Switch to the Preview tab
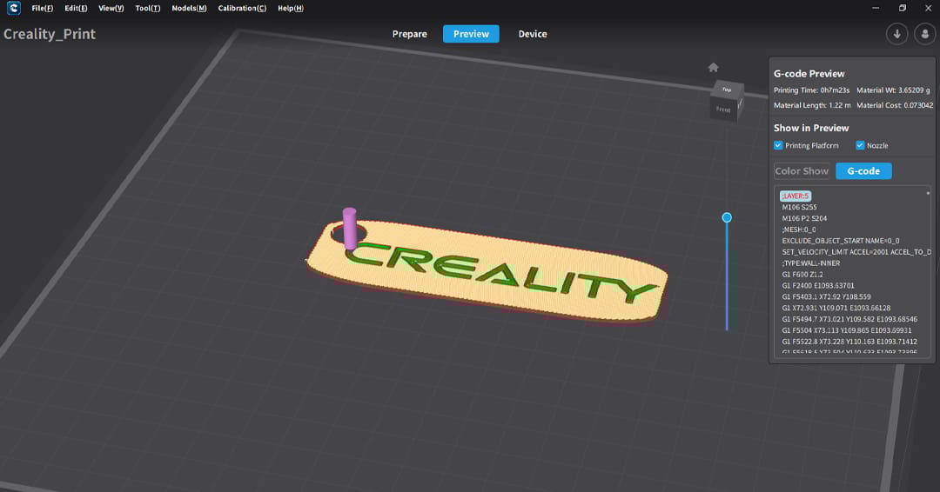Screen dimensions: 940x492 471,34
